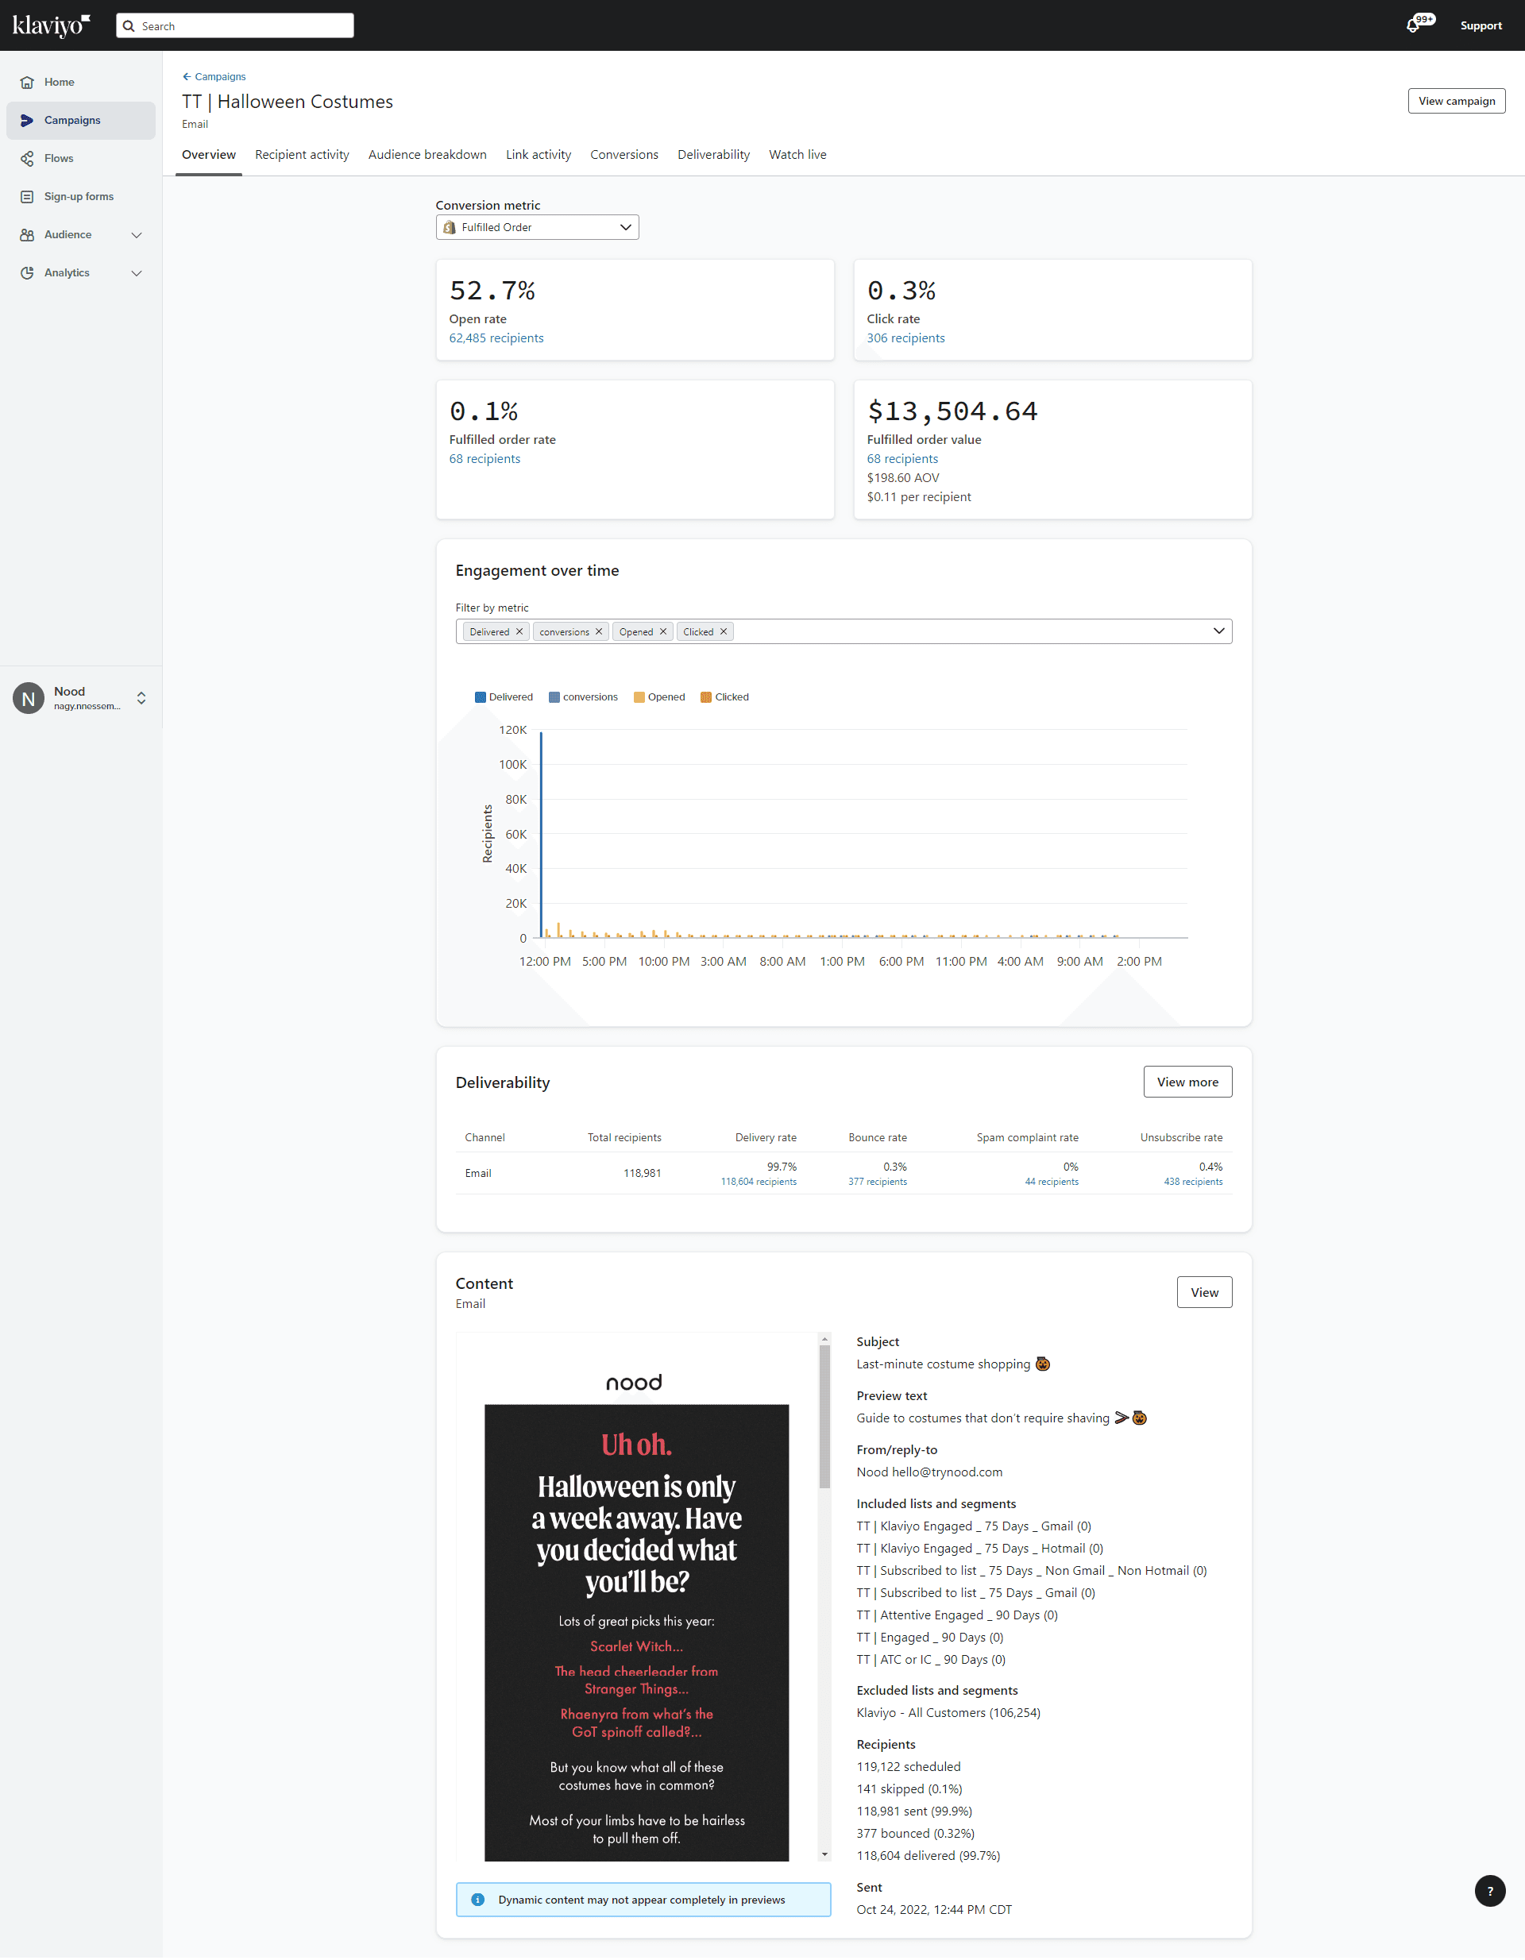Viewport: 1525px width, 1960px height.
Task: Click the tall Delivered bar in chart
Action: coord(540,835)
